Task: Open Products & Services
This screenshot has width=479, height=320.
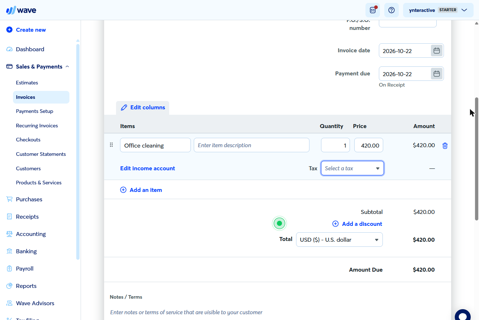Action: click(x=39, y=183)
